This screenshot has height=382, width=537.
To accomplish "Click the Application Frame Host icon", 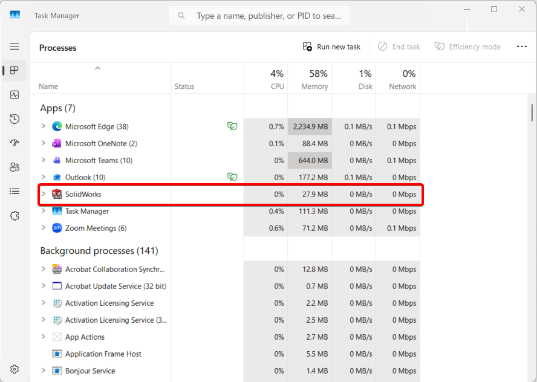I will 57,354.
